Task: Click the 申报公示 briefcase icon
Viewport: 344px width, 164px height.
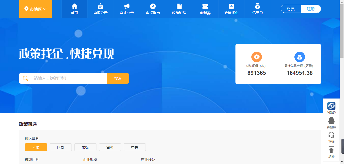Action: click(100, 6)
